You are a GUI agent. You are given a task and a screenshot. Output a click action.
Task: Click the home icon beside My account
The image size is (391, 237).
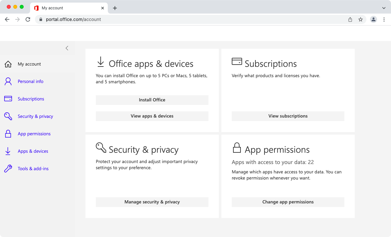pyautogui.click(x=8, y=64)
